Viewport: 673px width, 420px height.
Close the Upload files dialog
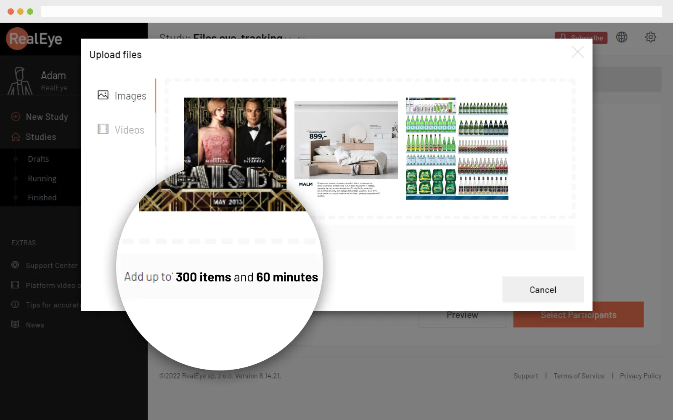[x=578, y=52]
